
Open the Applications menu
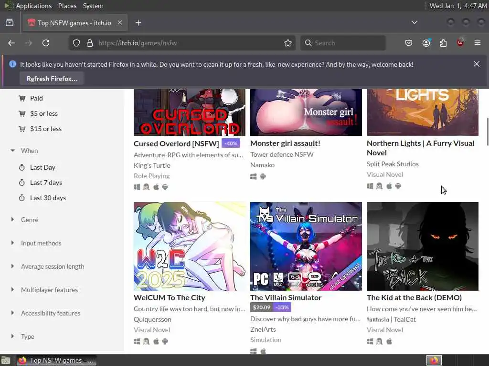[x=34, y=6]
